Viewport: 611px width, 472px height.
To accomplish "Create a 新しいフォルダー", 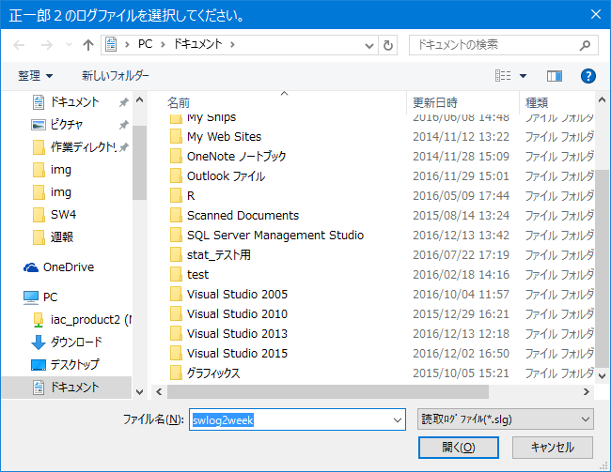I will 116,75.
